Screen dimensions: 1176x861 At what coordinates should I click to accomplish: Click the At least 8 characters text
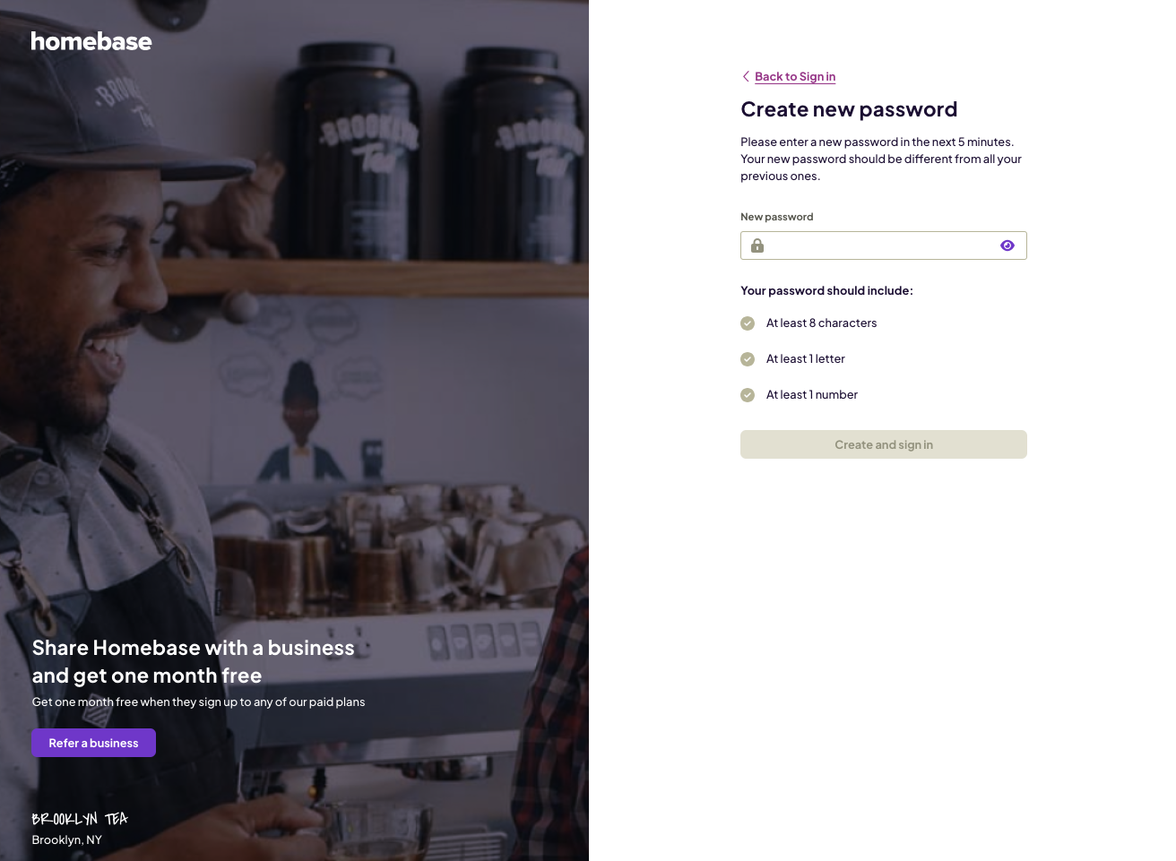[x=822, y=323]
